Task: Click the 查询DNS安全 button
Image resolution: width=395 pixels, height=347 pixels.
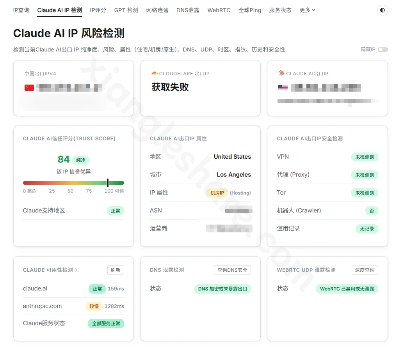Action: click(232, 270)
